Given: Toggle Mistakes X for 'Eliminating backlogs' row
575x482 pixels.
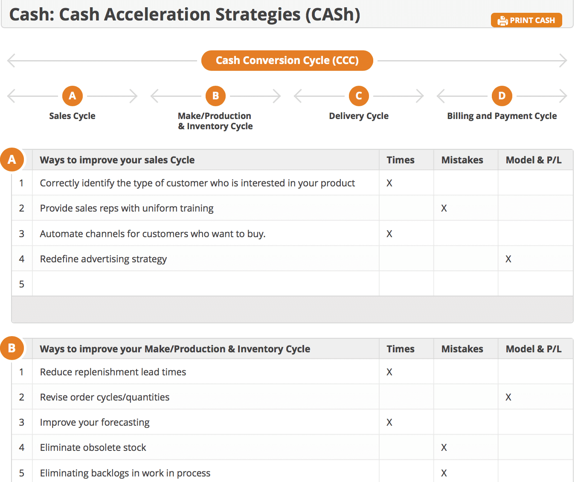Looking at the screenshot, I should point(444,473).
